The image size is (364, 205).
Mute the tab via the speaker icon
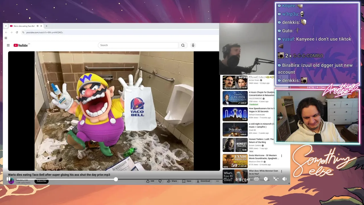point(38,26)
